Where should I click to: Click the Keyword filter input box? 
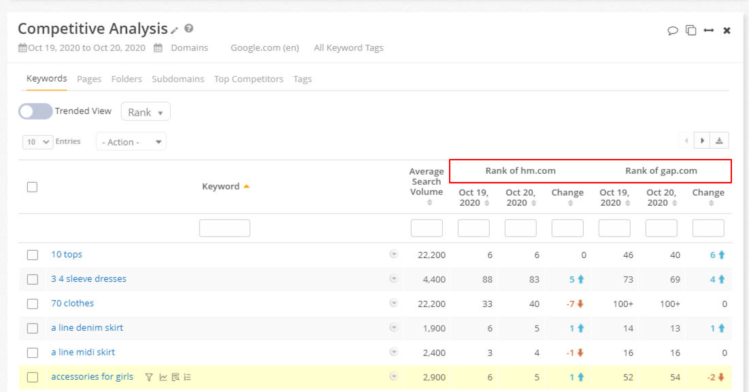point(224,228)
